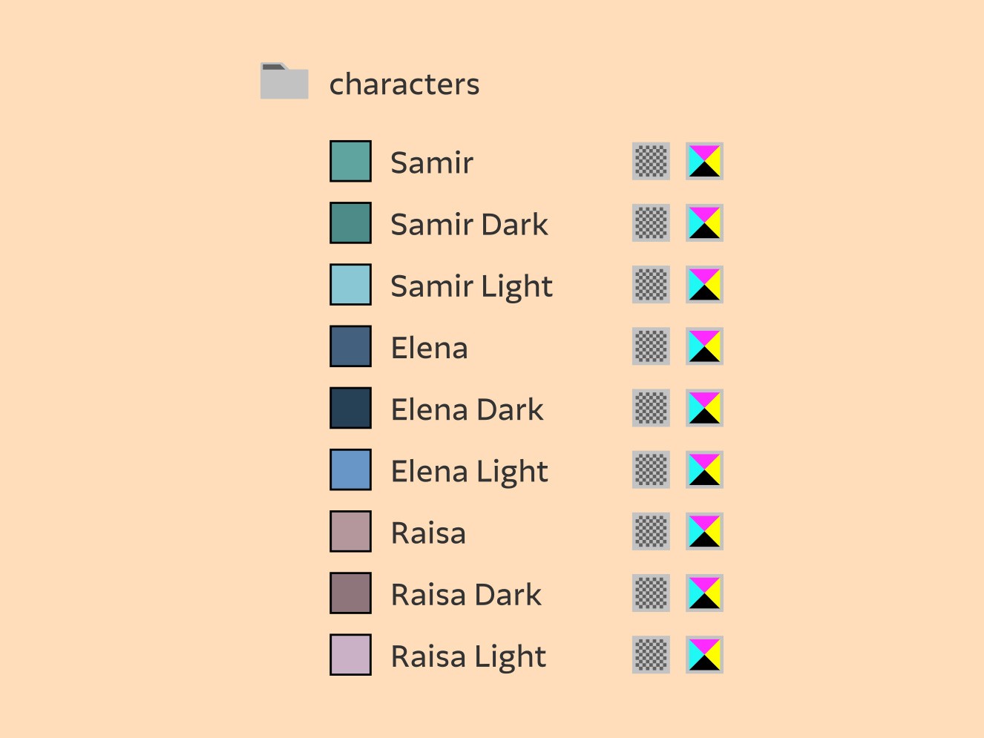Image resolution: width=984 pixels, height=738 pixels.
Task: Click the CMYK icon beside Samir Light
Action: 704,285
